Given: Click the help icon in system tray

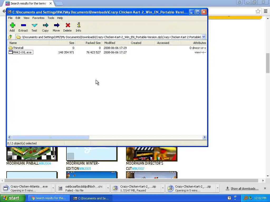Looking at the screenshot, I should [x=229, y=198].
